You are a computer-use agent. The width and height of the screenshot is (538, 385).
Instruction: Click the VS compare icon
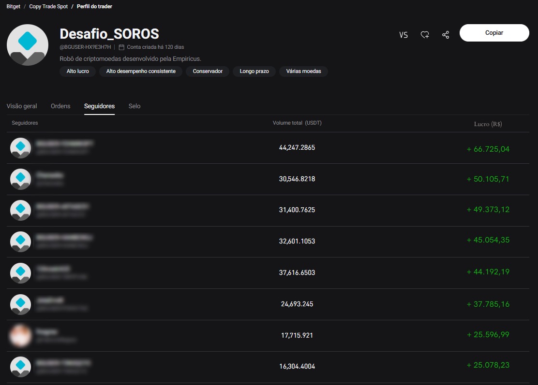coord(403,35)
